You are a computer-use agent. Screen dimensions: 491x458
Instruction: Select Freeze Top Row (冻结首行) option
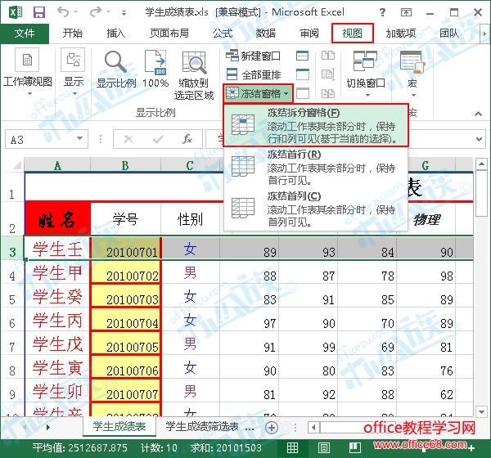pyautogui.click(x=316, y=167)
